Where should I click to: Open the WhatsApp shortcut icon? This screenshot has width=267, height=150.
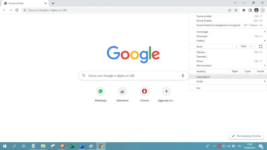click(100, 91)
